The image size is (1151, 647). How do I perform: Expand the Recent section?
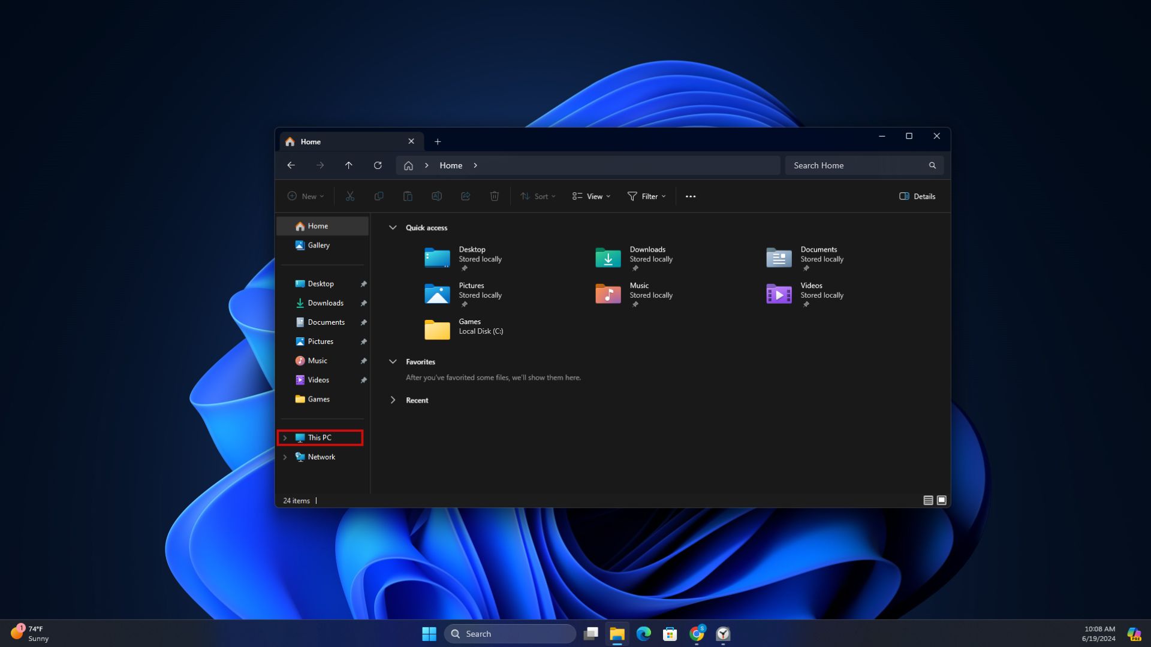[x=393, y=400]
